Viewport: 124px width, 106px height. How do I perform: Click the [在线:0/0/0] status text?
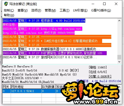coord(98,72)
